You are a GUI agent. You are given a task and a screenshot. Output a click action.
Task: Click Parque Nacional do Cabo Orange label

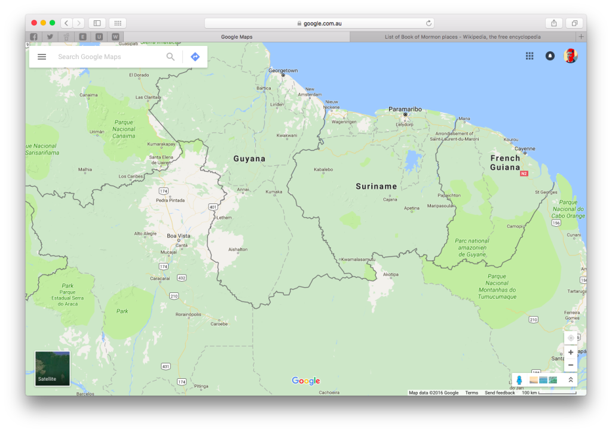point(568,209)
